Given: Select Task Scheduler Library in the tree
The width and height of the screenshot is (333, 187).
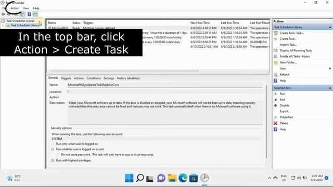Looking at the screenshot, I should click(x=25, y=25).
